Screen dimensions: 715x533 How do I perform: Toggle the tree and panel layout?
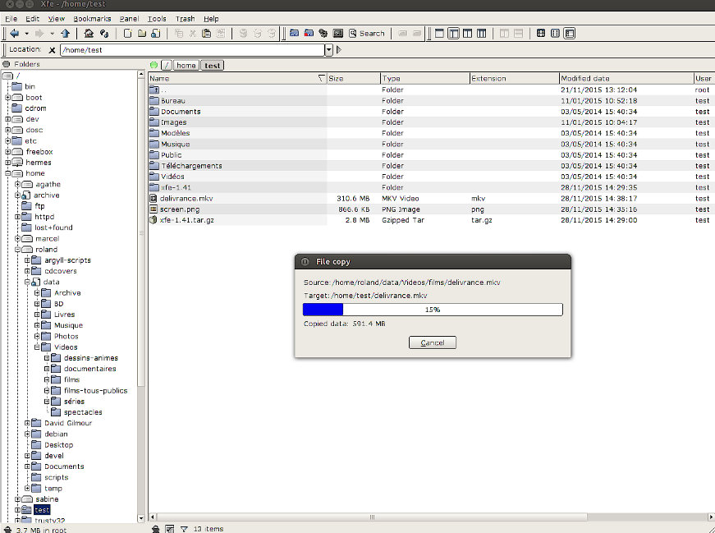(454, 34)
